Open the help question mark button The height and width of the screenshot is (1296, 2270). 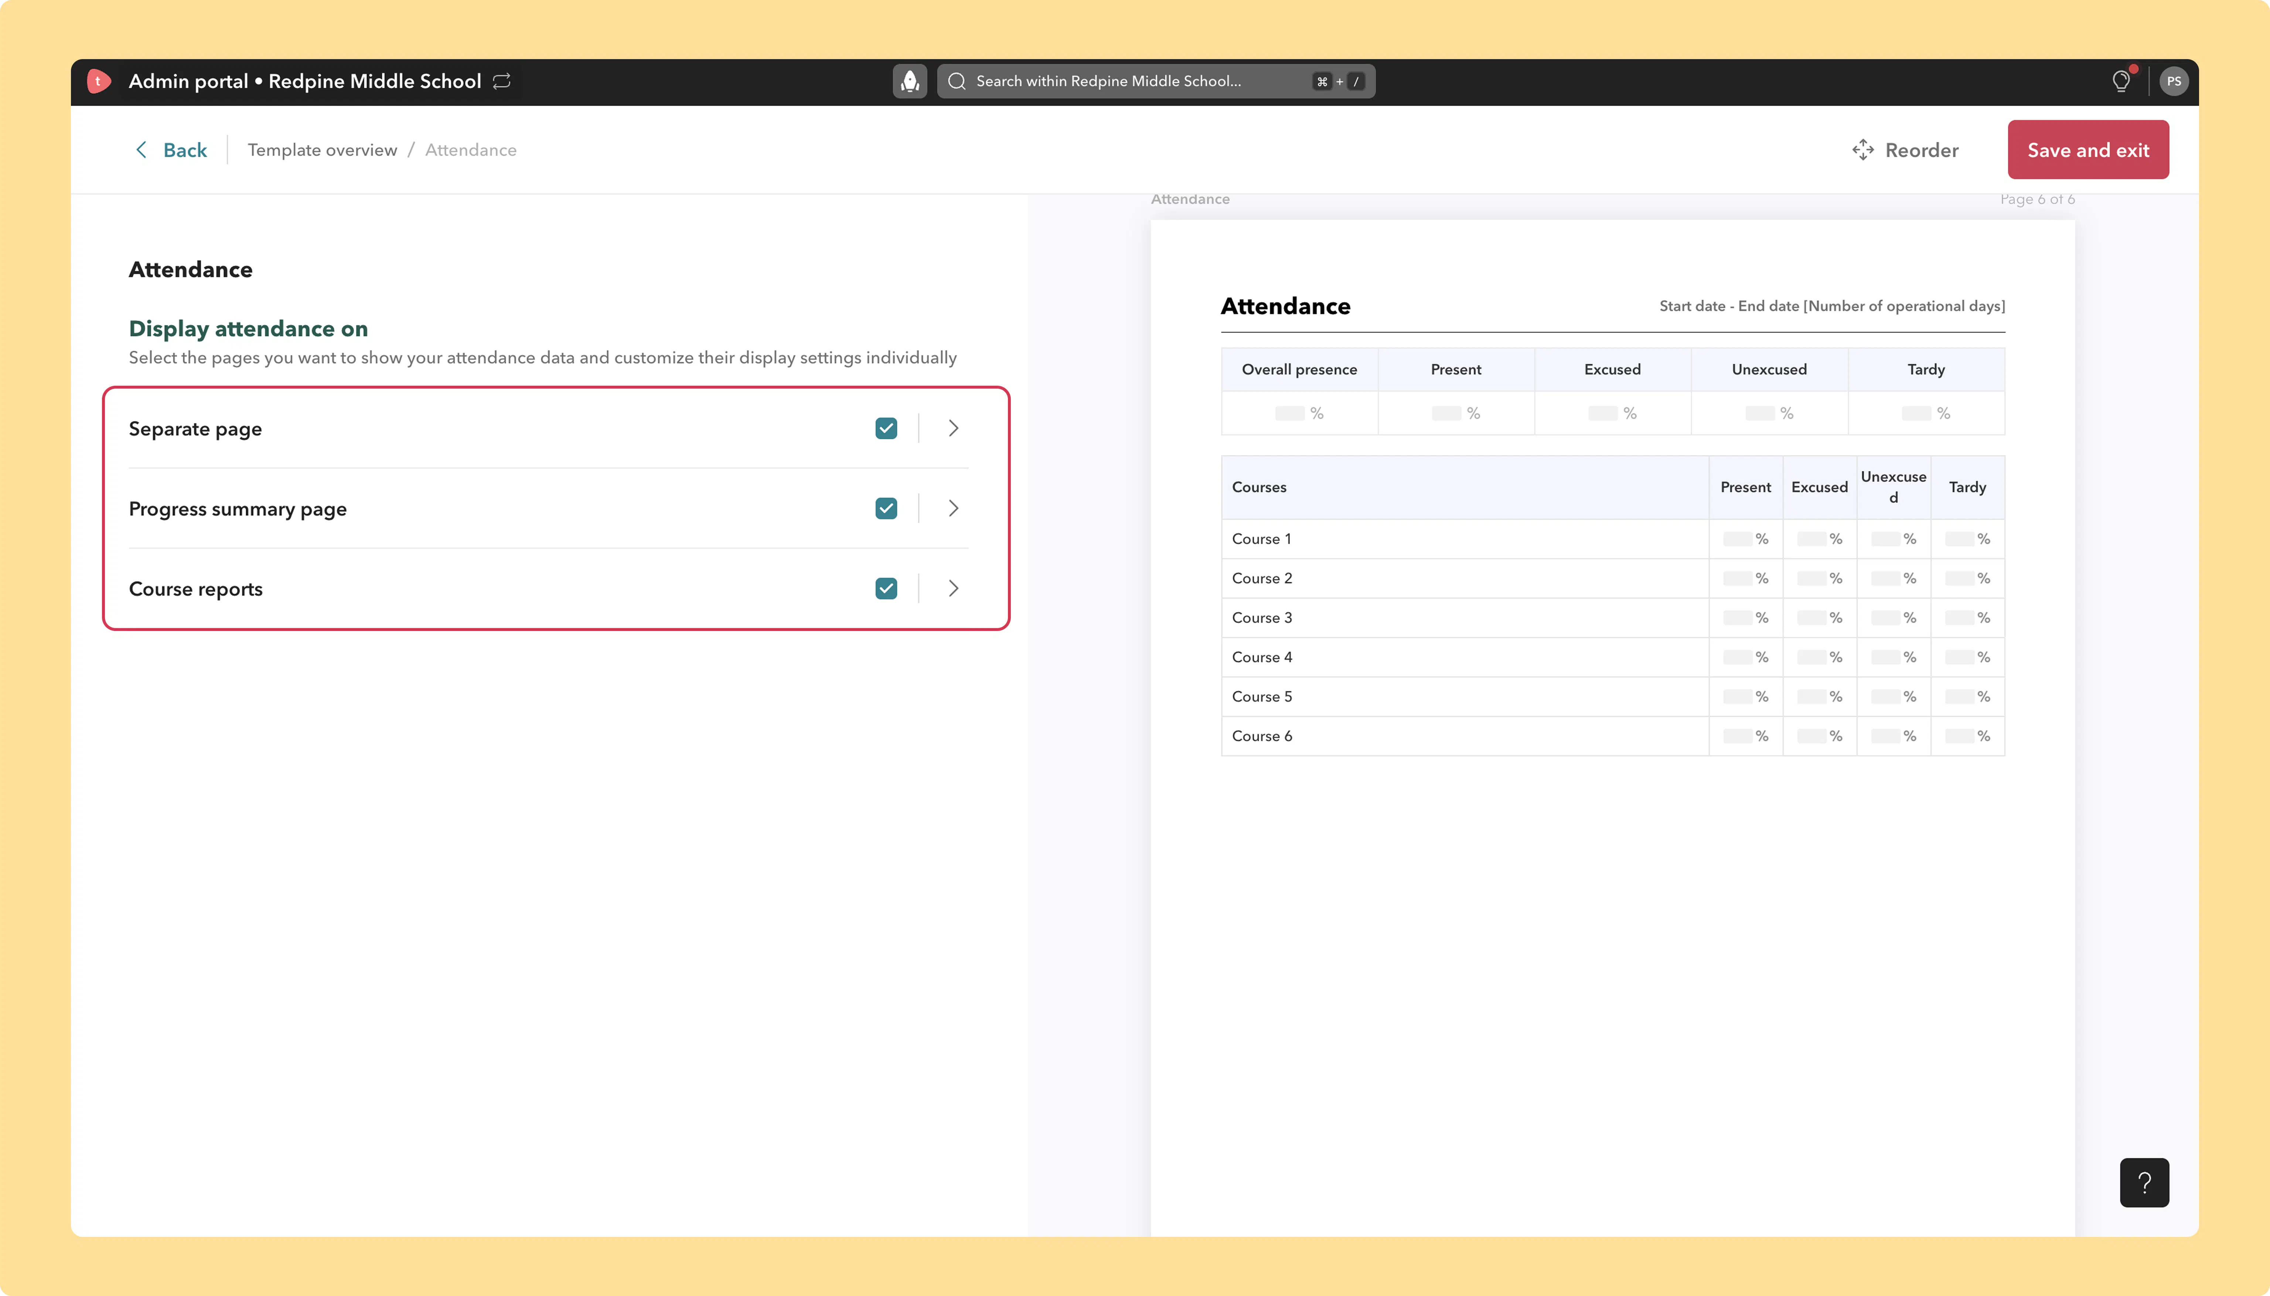pyautogui.click(x=2144, y=1182)
